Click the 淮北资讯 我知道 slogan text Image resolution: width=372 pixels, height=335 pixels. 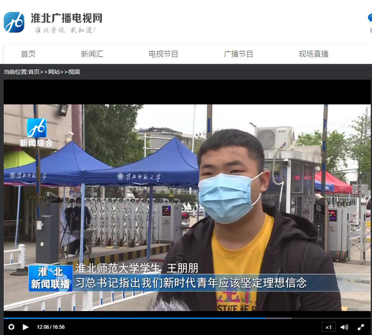tap(65, 30)
